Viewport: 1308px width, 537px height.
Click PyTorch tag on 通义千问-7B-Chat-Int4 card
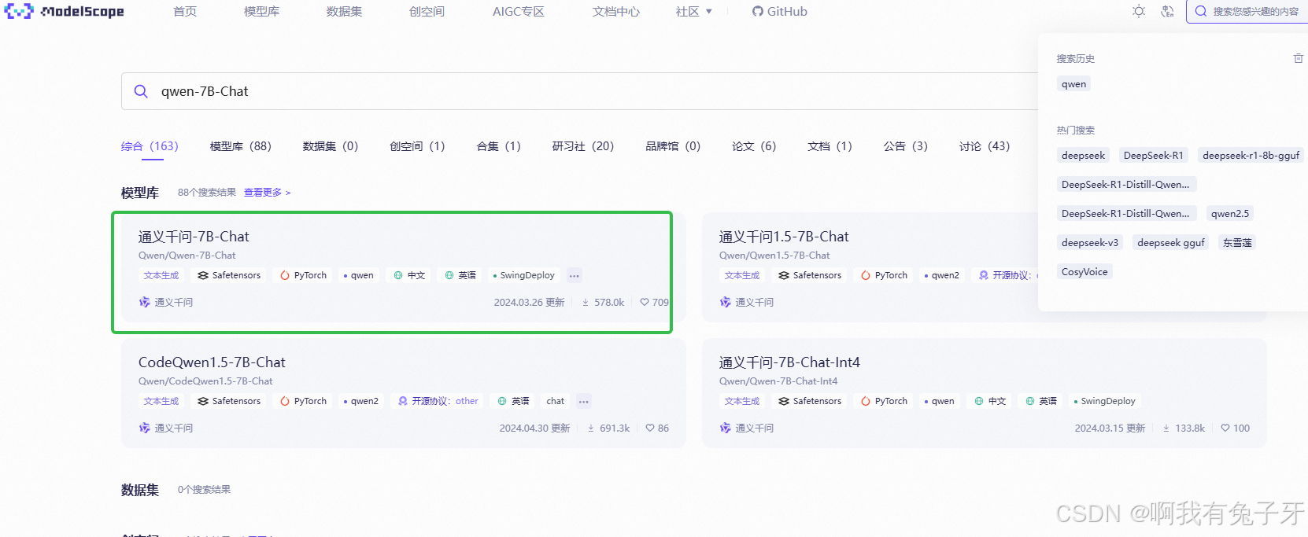884,401
